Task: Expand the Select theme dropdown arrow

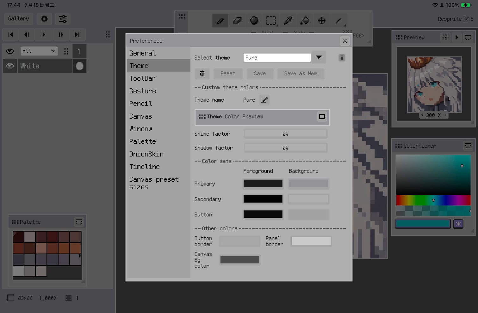Action: 319,57
